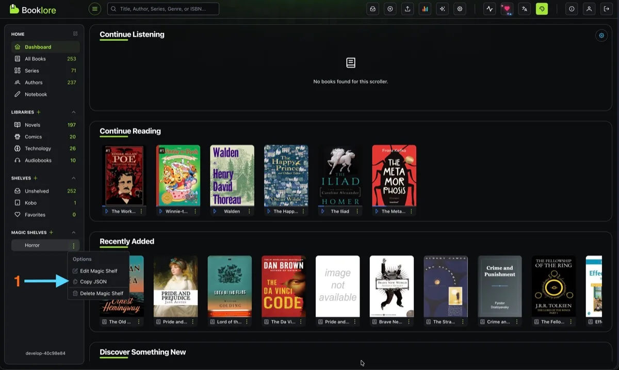Open three-dot menu for Walden book
The width and height of the screenshot is (619, 370).
click(x=249, y=212)
